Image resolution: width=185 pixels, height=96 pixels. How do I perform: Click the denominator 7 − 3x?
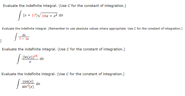pyautogui.click(x=24, y=39)
